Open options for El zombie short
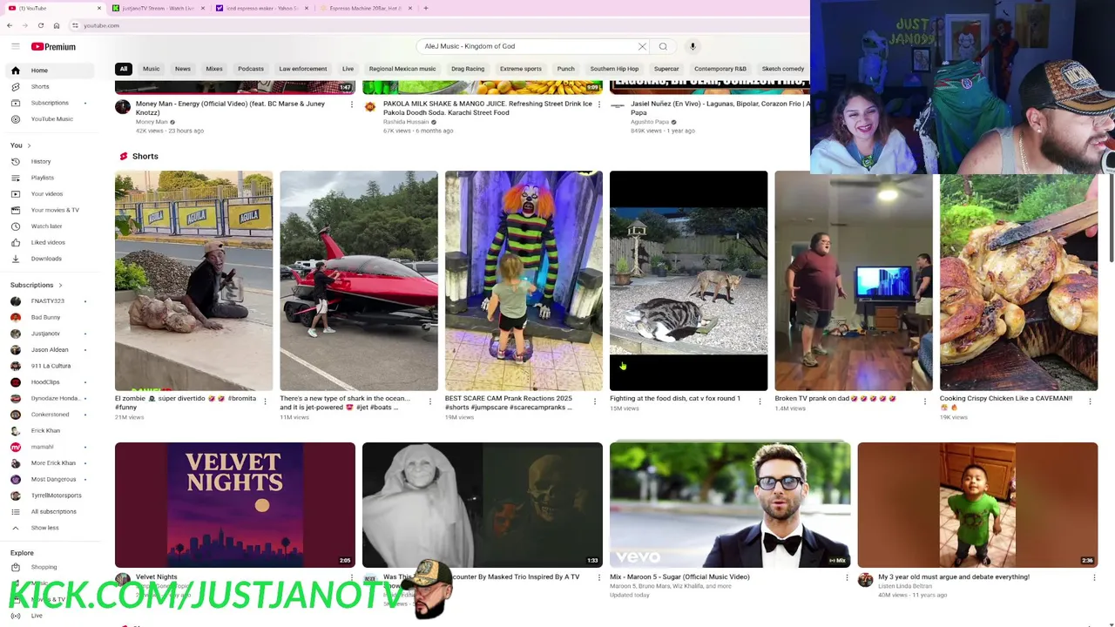This screenshot has height=627, width=1115. [265, 401]
